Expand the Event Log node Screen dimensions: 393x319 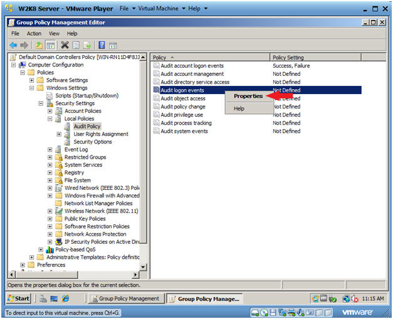pos(50,150)
